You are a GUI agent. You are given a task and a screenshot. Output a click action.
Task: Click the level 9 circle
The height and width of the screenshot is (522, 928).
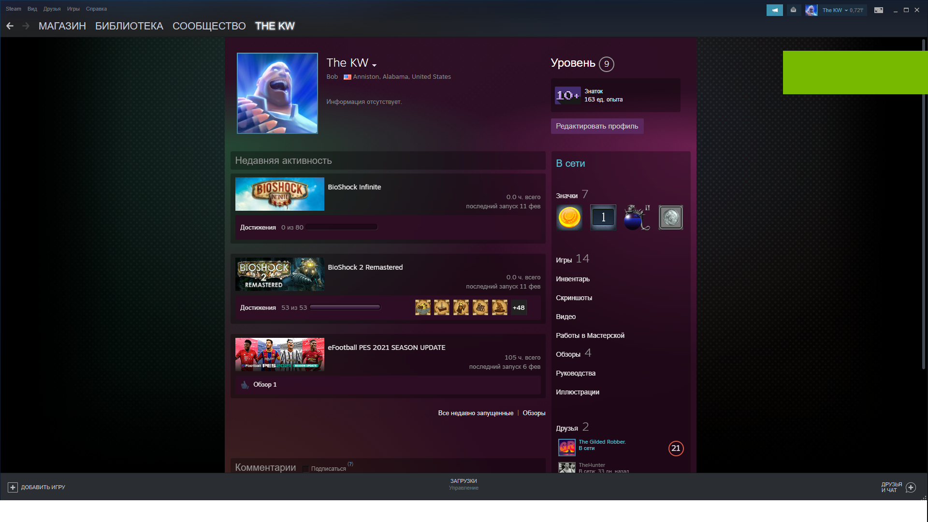point(607,64)
